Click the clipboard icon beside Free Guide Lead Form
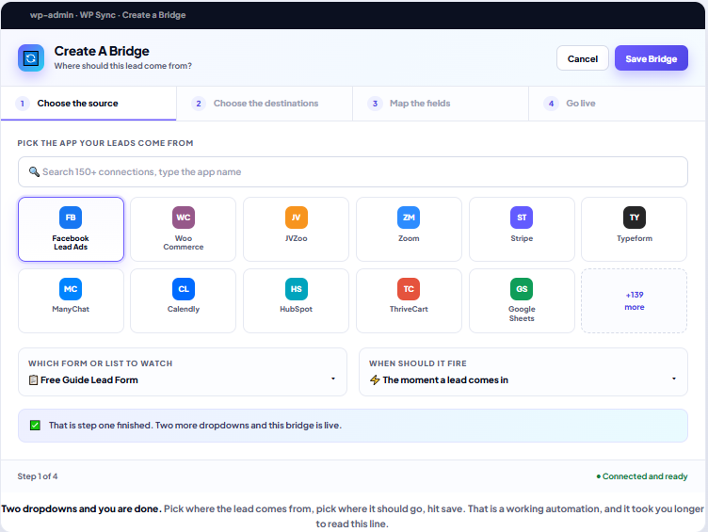708x532 pixels. pyautogui.click(x=33, y=379)
